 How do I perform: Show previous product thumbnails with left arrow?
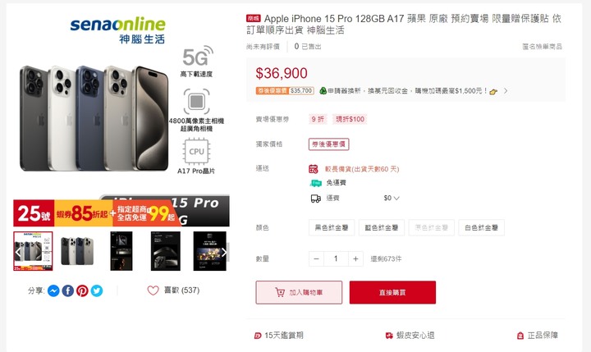(x=17, y=252)
